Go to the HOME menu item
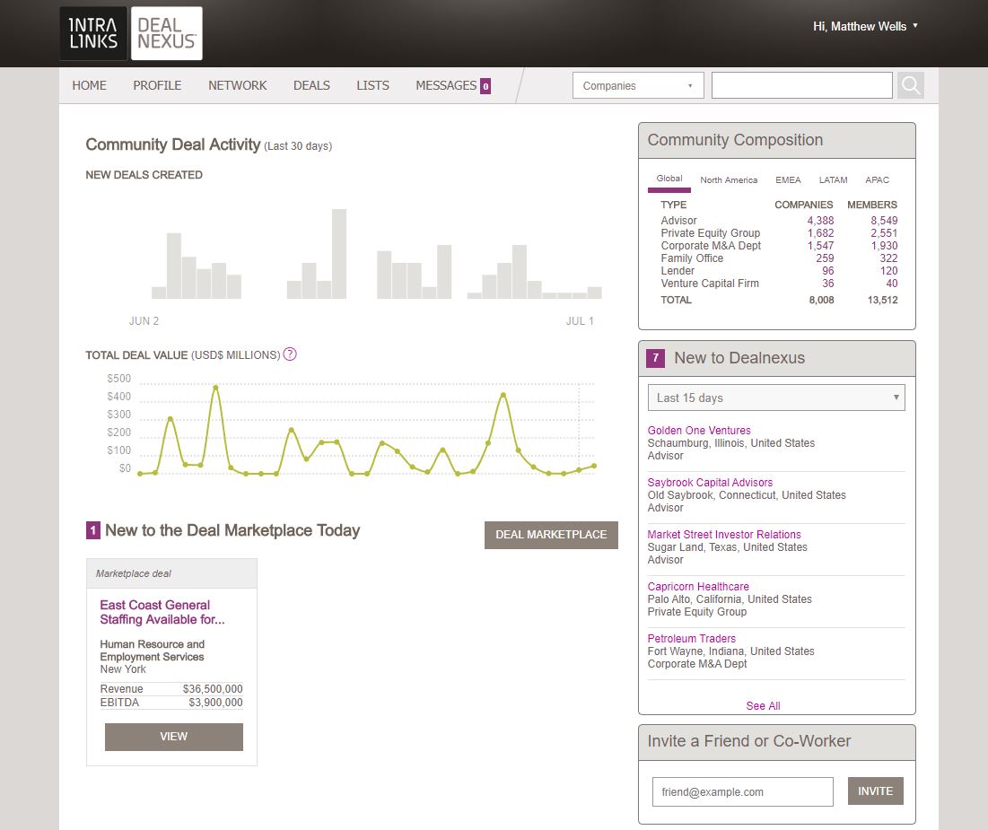This screenshot has height=830, width=988. tap(89, 85)
